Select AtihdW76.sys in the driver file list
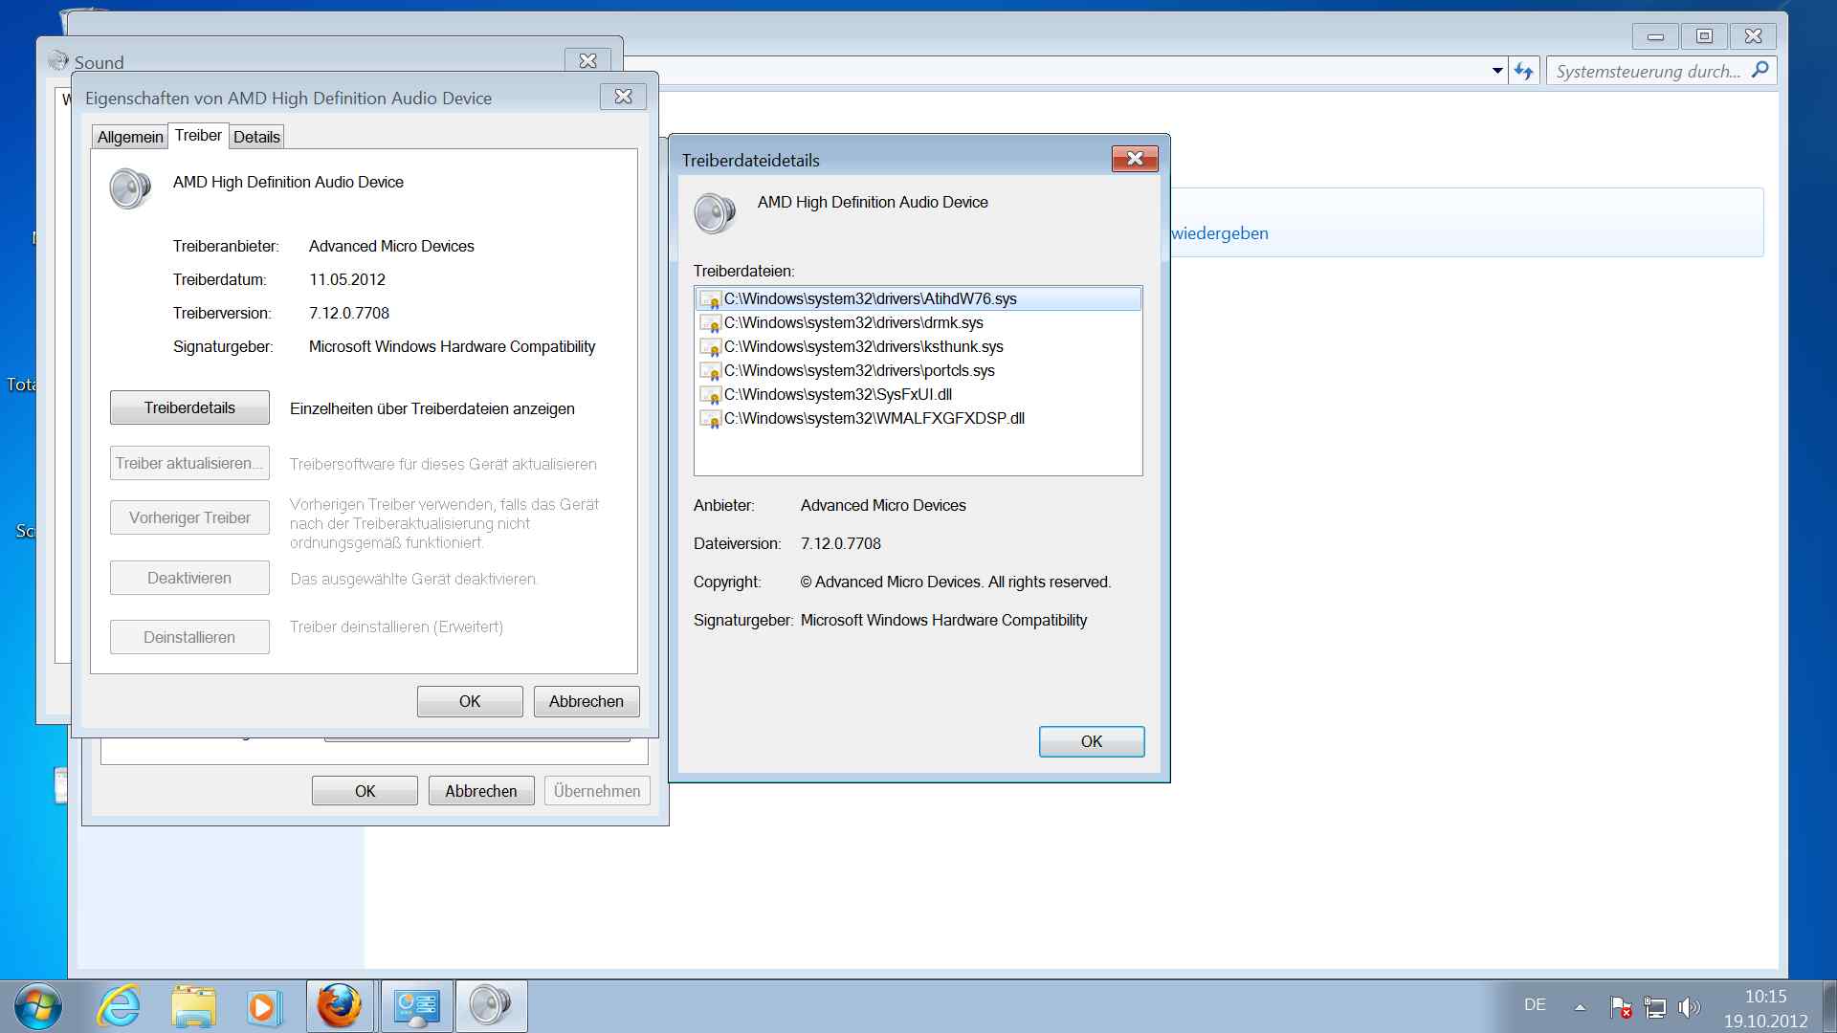Image resolution: width=1837 pixels, height=1033 pixels. [918, 298]
